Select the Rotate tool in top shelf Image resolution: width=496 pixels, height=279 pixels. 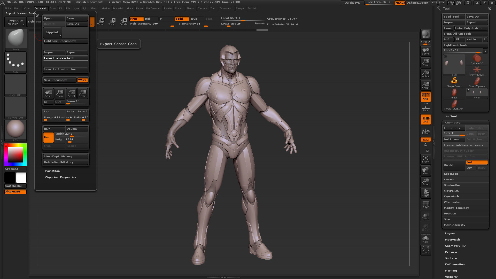pyautogui.click(x=123, y=21)
